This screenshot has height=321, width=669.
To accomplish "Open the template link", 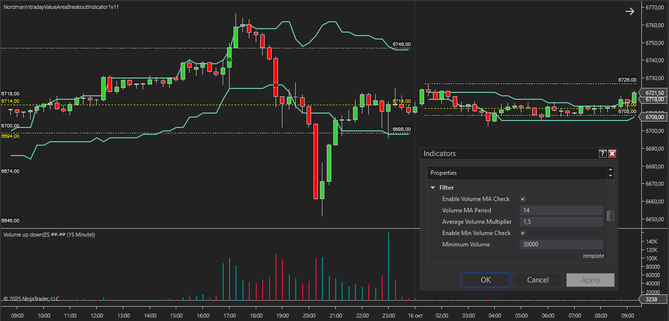I will pos(593,256).
